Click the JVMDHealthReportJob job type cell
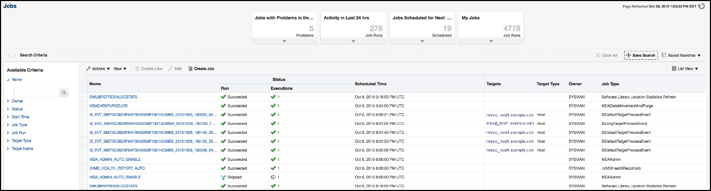The height and width of the screenshot is (191, 711). tap(622, 168)
